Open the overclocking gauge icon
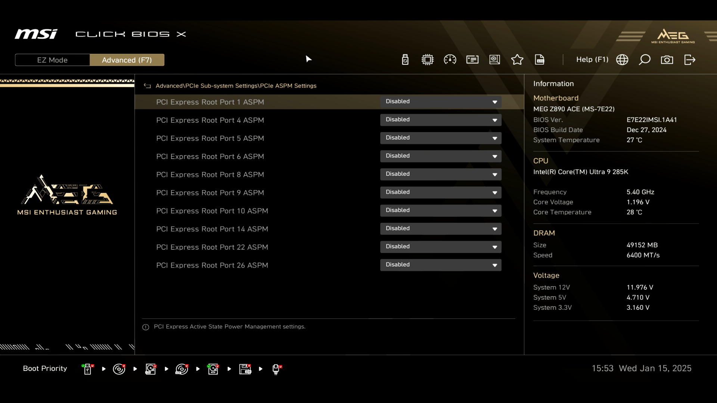 pyautogui.click(x=450, y=60)
